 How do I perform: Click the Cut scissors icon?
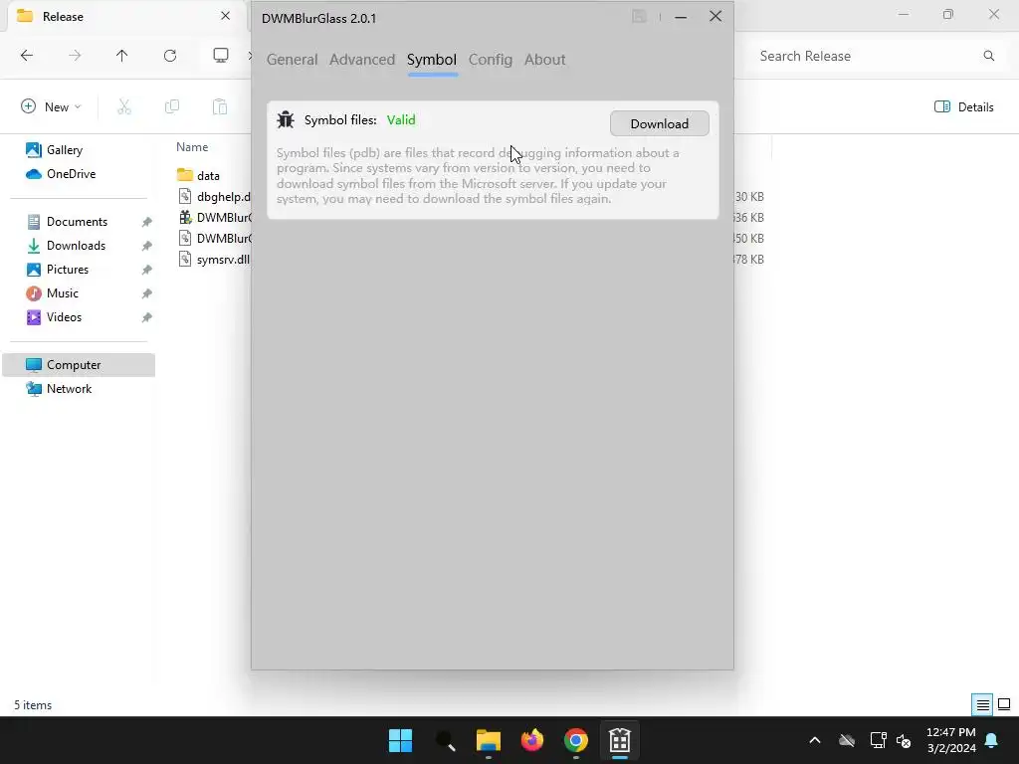pos(124,106)
